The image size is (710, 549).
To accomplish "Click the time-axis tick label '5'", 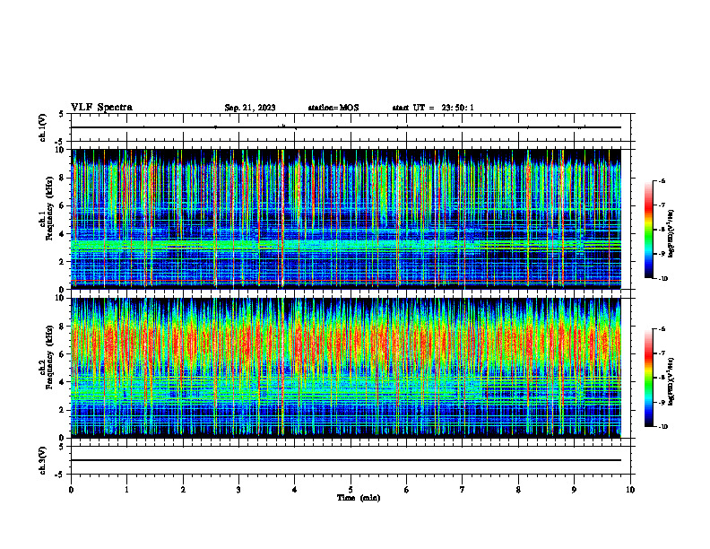I will pos(351,490).
